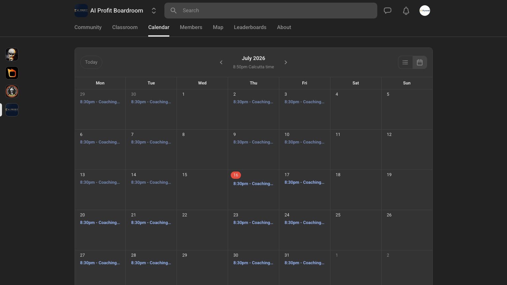Open the July 13 coaching event

100,182
